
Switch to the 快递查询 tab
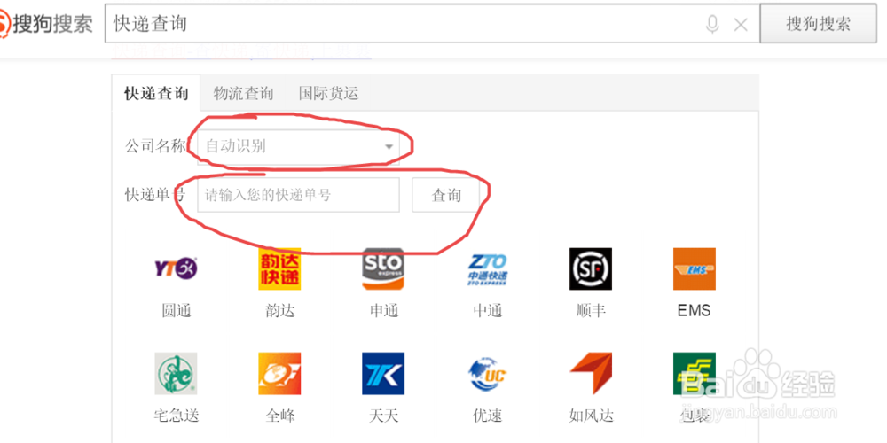pyautogui.click(x=156, y=93)
